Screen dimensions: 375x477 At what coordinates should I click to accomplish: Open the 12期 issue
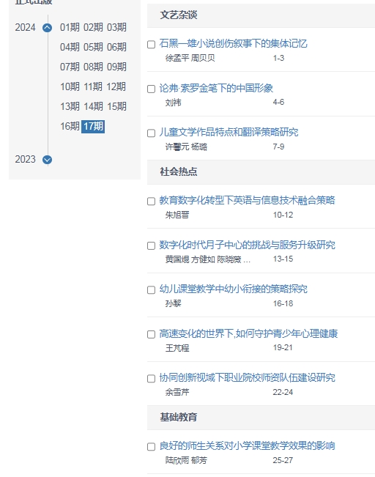[x=116, y=86]
